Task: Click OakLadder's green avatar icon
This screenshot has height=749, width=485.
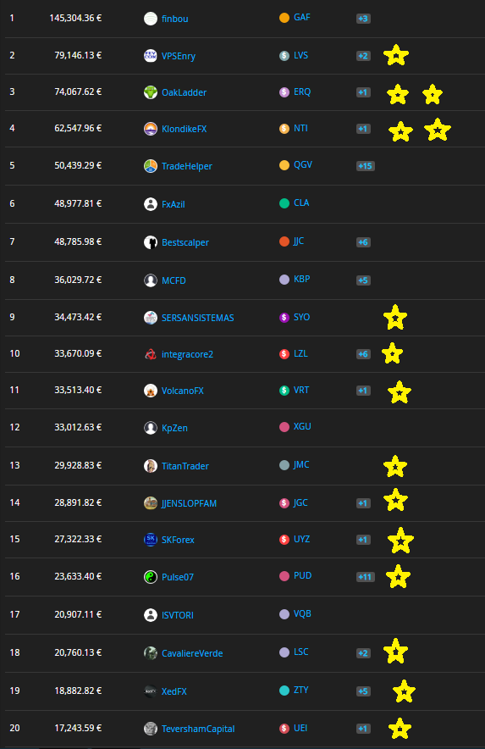Action: tap(151, 92)
